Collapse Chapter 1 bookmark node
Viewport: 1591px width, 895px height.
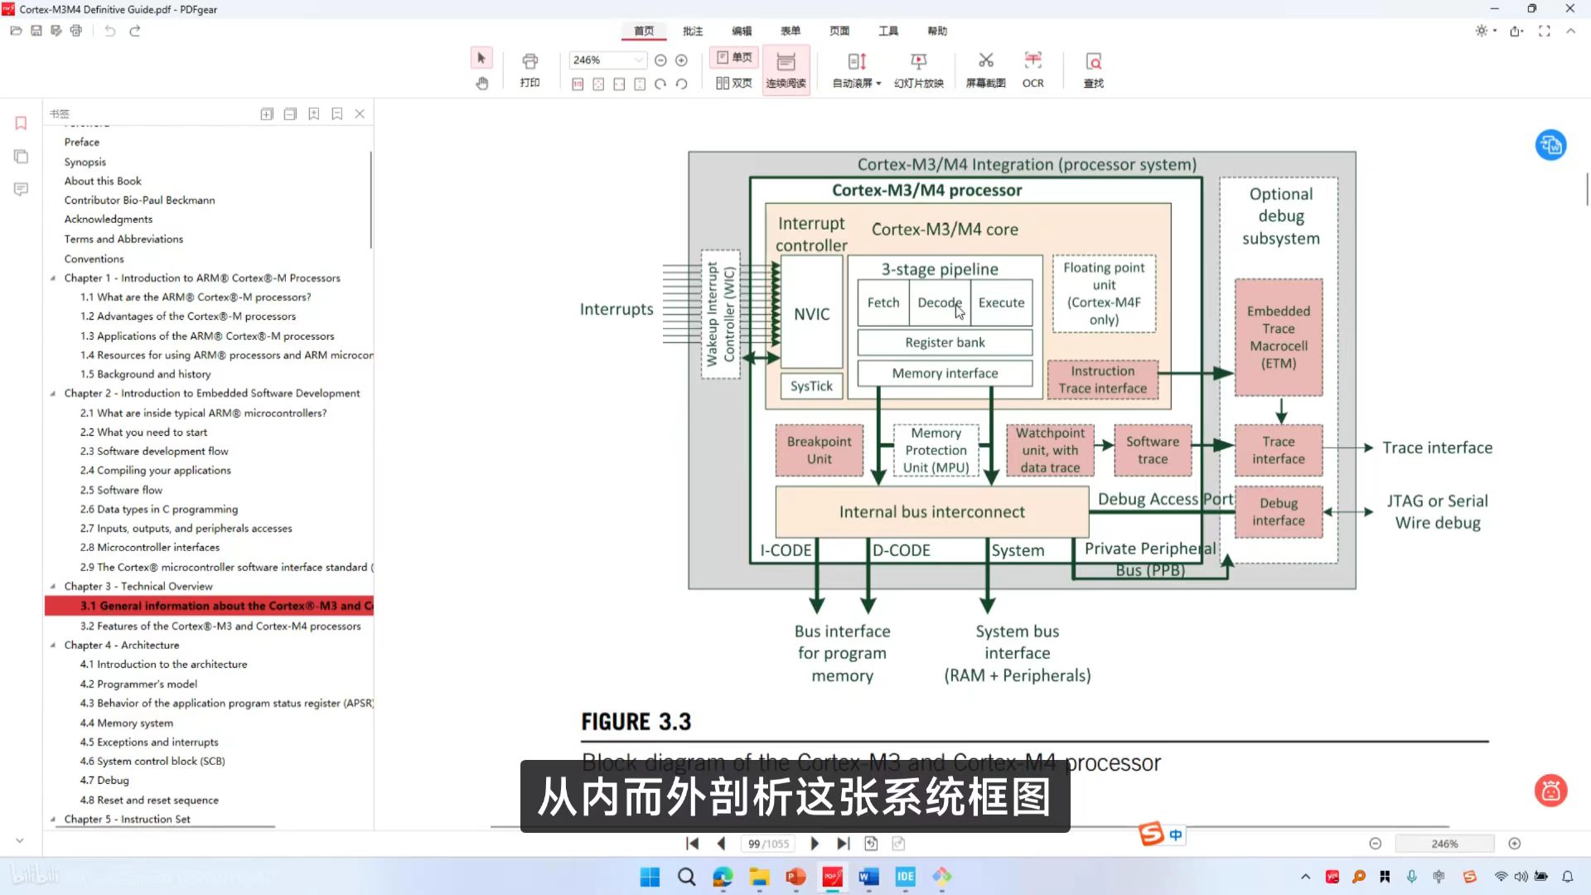click(53, 278)
